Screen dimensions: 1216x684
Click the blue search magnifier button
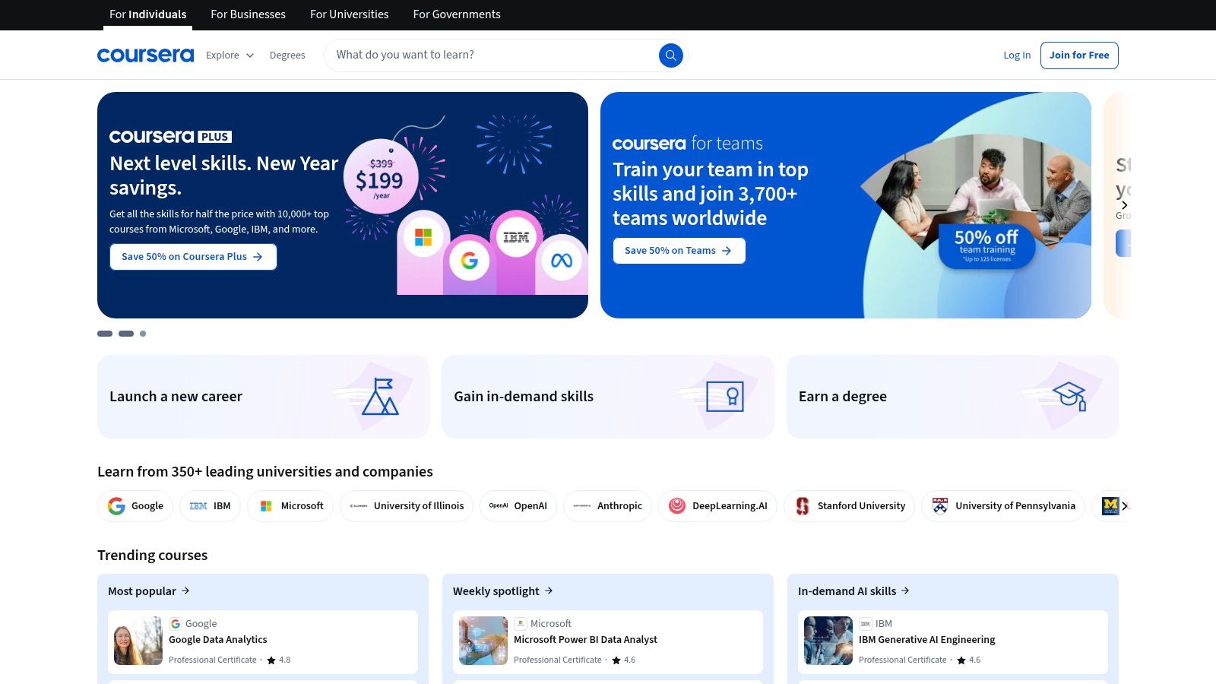(x=670, y=55)
